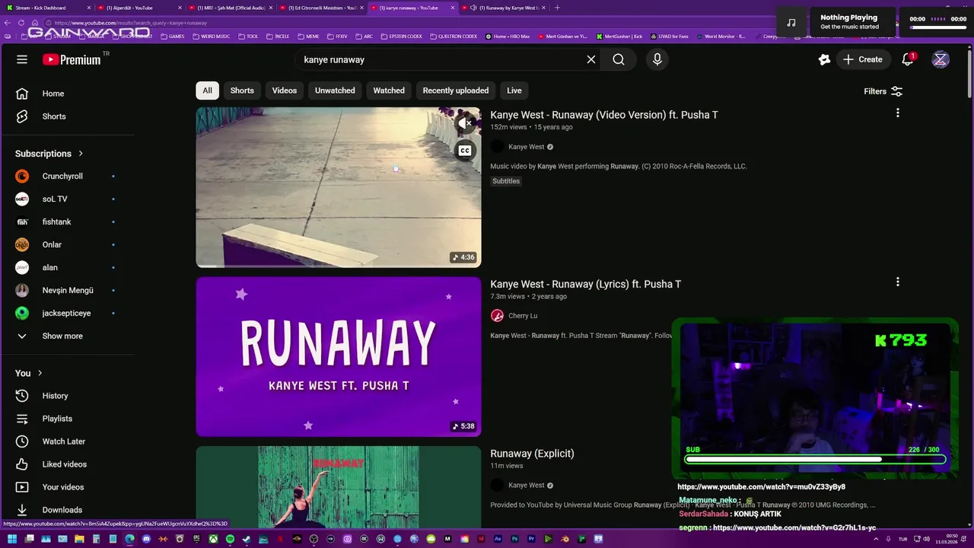Click the Runaway (Explicit) dancer thumbnail

click(x=339, y=487)
